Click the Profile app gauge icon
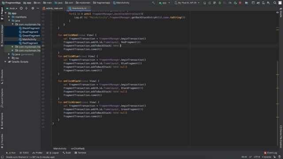 (x=230, y=3)
